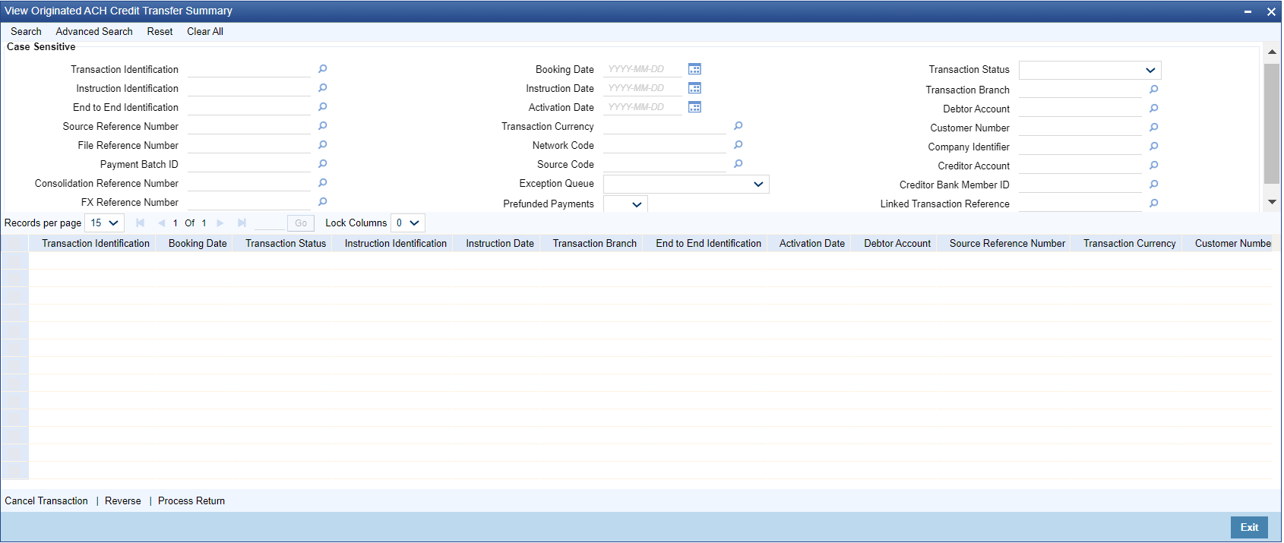Click the Network Code input field

coord(665,145)
